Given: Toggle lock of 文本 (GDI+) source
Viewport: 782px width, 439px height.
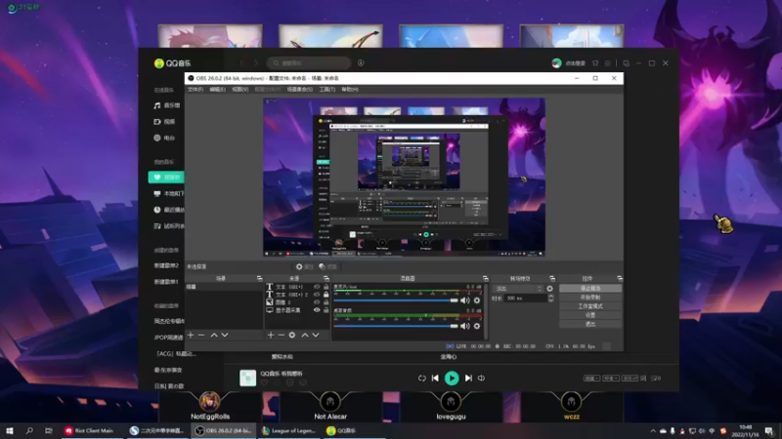Looking at the screenshot, I should point(326,287).
